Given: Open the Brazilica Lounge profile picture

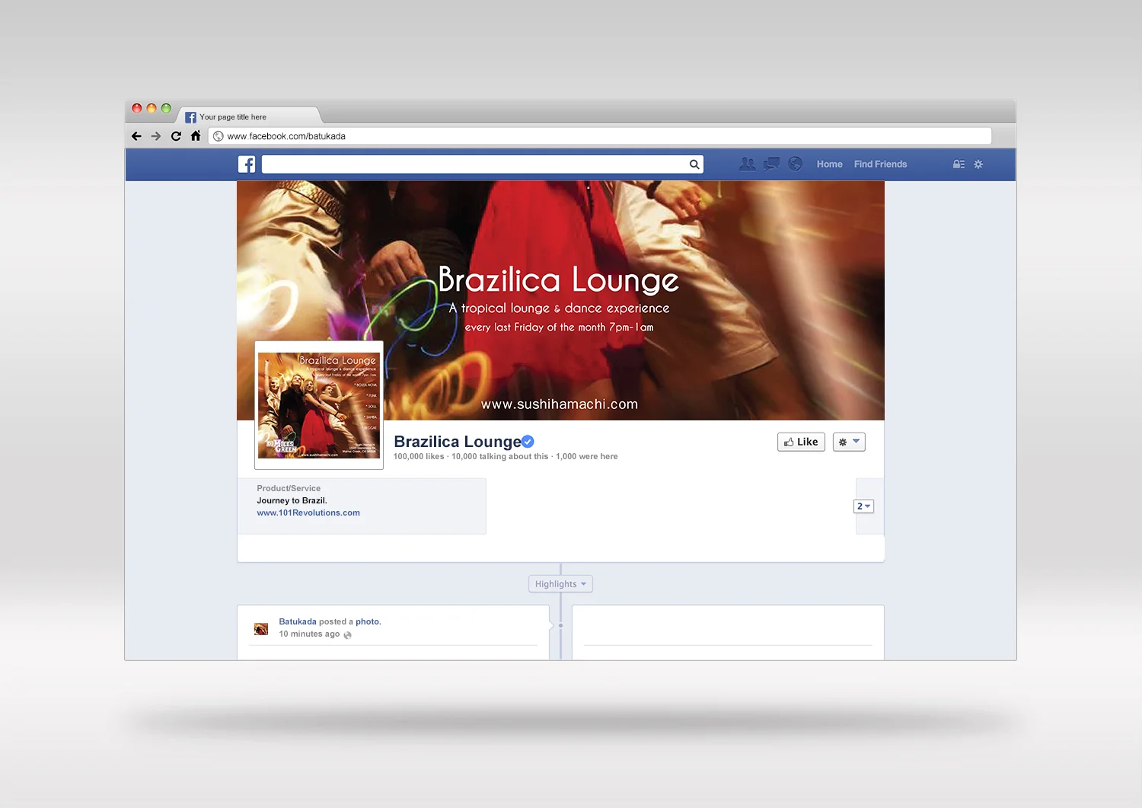Looking at the screenshot, I should pos(319,405).
